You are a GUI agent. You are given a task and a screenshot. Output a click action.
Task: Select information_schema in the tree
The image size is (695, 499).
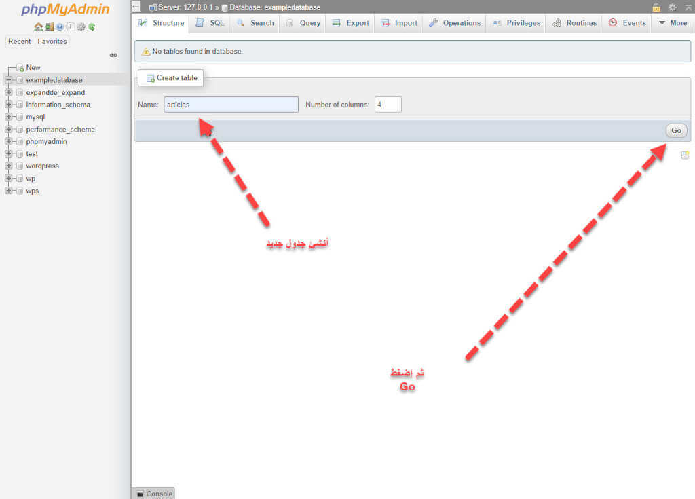(x=58, y=105)
